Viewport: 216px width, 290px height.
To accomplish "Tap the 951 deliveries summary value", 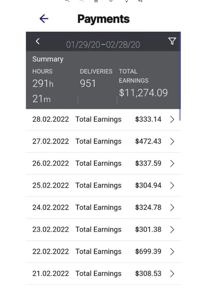I will (x=88, y=83).
